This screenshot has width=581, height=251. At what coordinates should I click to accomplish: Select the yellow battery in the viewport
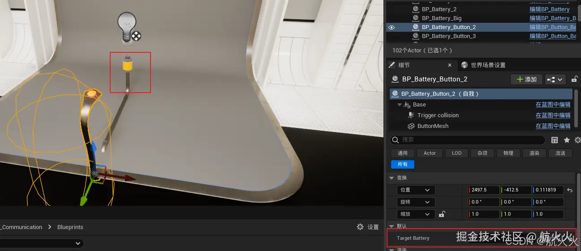(x=127, y=65)
